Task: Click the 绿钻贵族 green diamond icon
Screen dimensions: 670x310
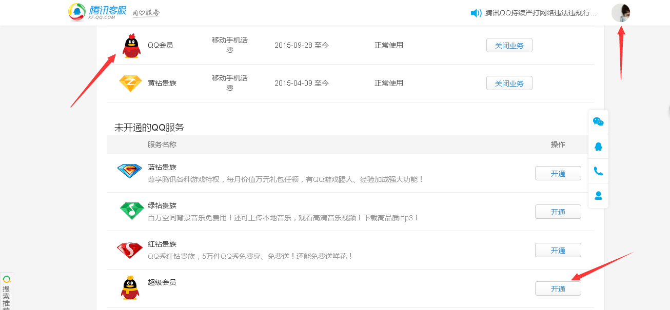Action: (x=132, y=211)
